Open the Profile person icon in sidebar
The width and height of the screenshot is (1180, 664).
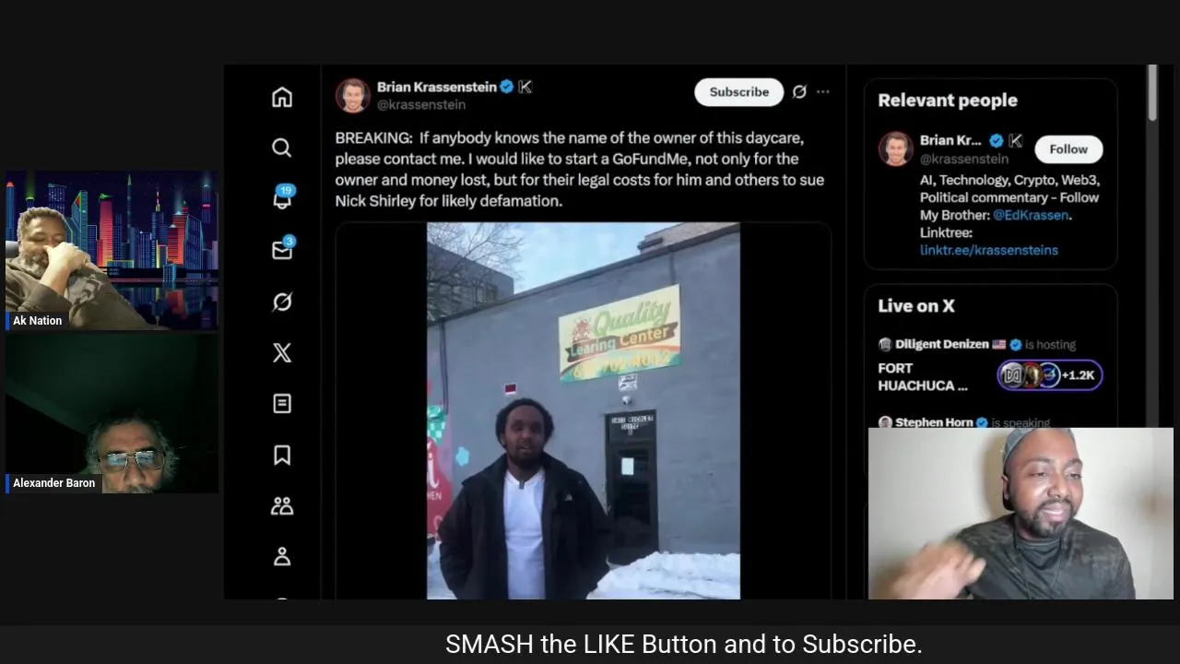coord(282,556)
